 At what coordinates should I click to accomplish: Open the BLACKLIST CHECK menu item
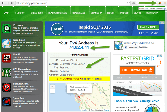pyautogui.click(x=57, y=13)
